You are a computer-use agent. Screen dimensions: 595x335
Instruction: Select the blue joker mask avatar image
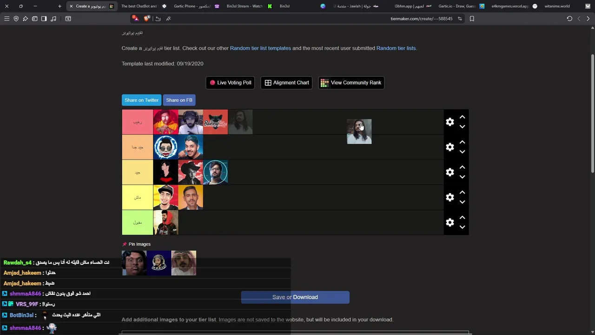pos(166,147)
